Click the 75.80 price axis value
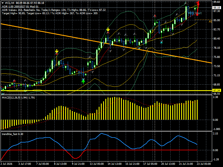223x167 pixels. (217, 57)
